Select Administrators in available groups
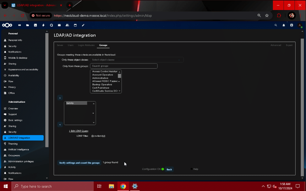The height and width of the screenshot is (191, 306). [100, 78]
